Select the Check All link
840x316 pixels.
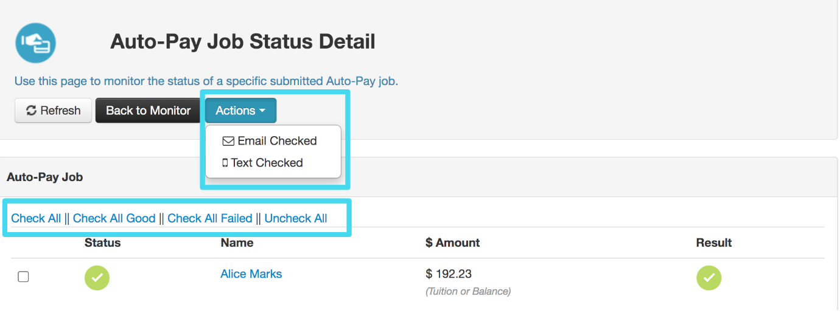point(36,218)
